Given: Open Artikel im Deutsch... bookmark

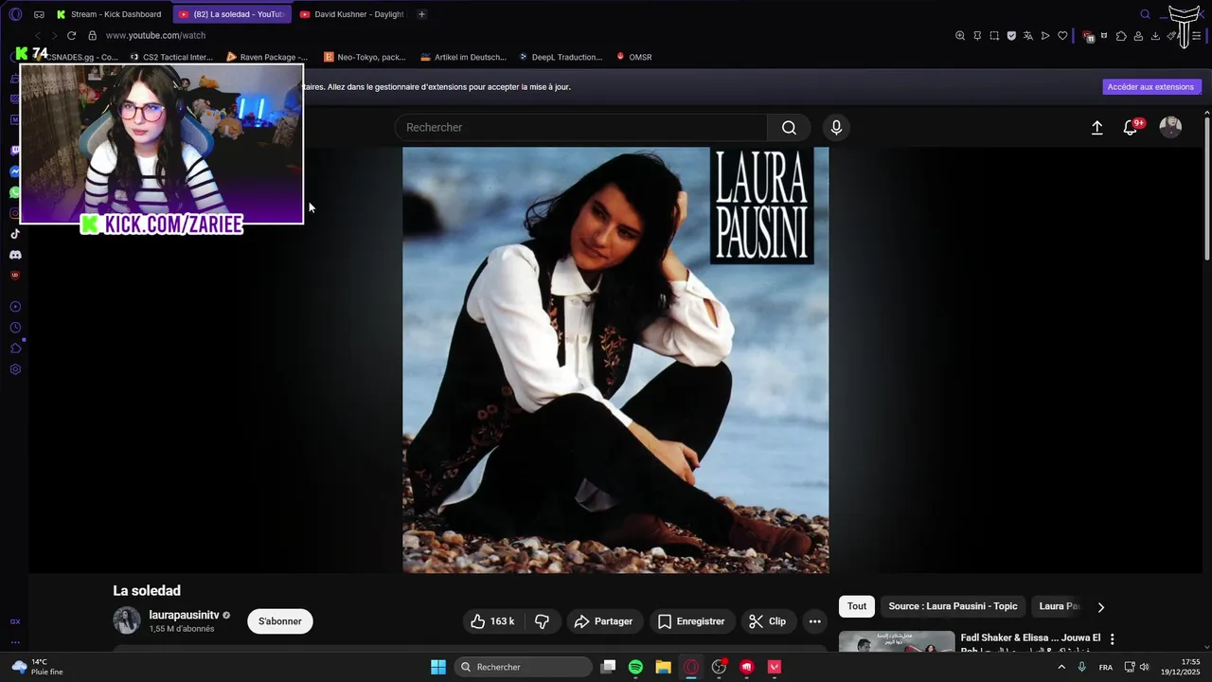Looking at the screenshot, I should tap(463, 57).
